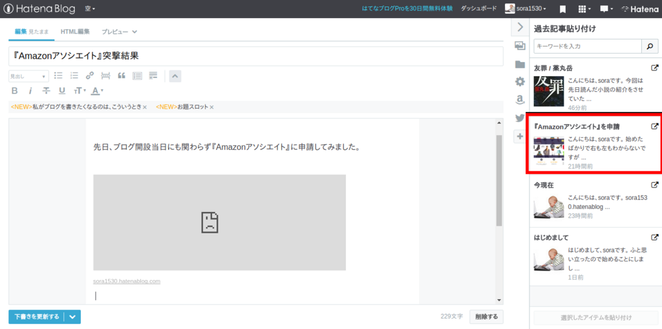Viewport: 662px width, 329px height.
Task: Click the Hatena Blog logo
Action: click(x=39, y=8)
